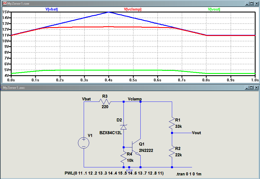Click the PWL source definition text
The height and width of the screenshot is (179, 260).
(114, 173)
